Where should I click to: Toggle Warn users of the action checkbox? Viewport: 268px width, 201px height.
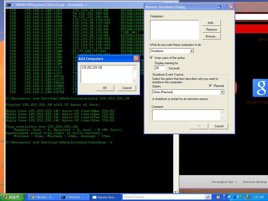click(x=151, y=58)
